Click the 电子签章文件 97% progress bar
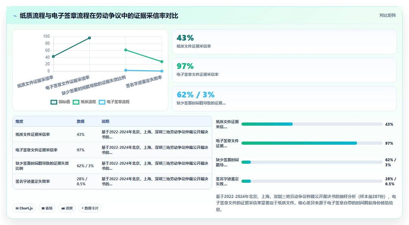Image resolution: width=409 pixels, height=225 pixels. tap(312, 143)
